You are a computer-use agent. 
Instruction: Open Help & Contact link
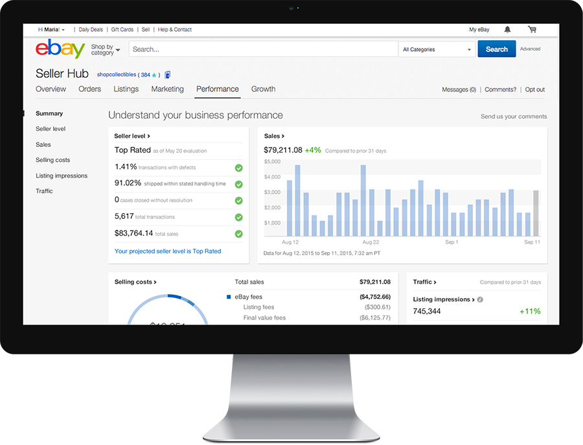click(175, 30)
